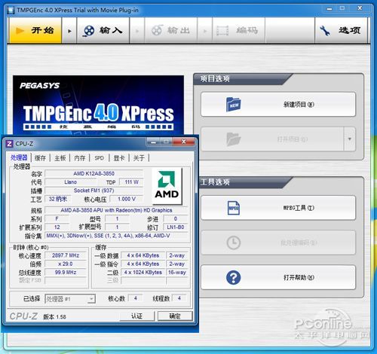Open the 处理器 #1 selection dropdown
The image size is (377, 354).
tap(70, 299)
